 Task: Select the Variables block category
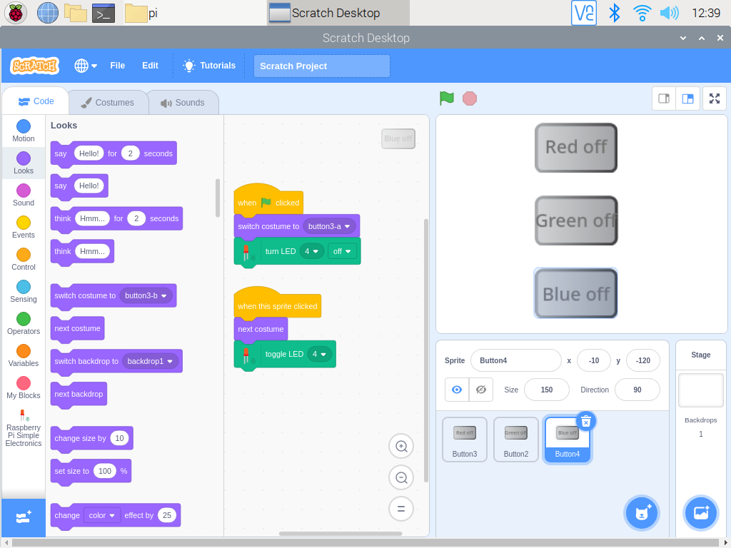24,356
